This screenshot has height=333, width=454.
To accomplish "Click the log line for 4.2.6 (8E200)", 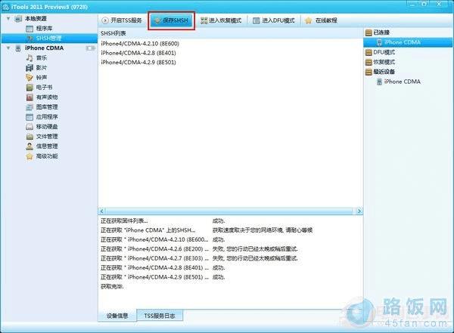I will [x=199, y=249].
